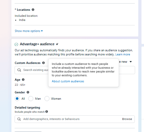Click Add demographics, interests or behaviours field
The height and width of the screenshot is (132, 144).
[75, 119]
